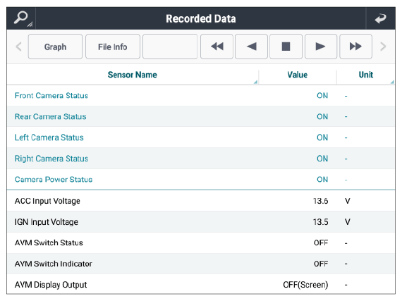Screen dimensions: 402x301
Task: Click the Left Camera Status ON value
Action: coord(322,137)
